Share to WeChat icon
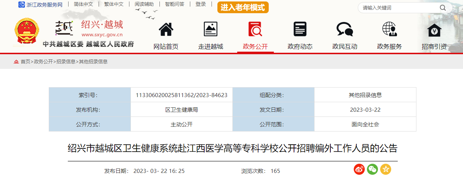The image size is (463, 185). click(372, 169)
